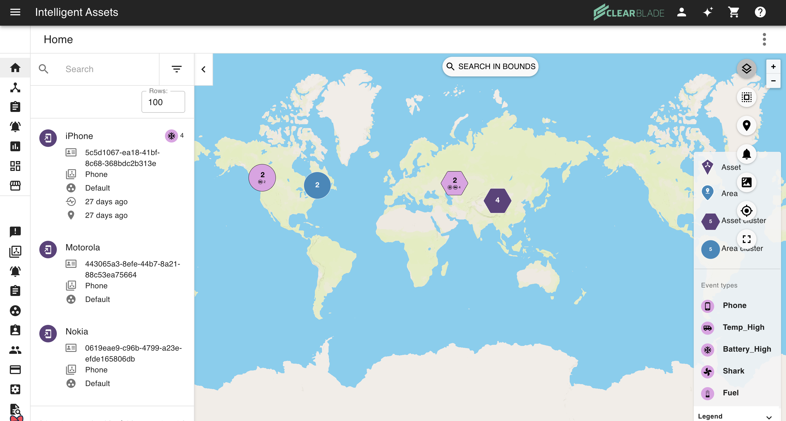Enter fullscreen map mode

pyautogui.click(x=746, y=239)
